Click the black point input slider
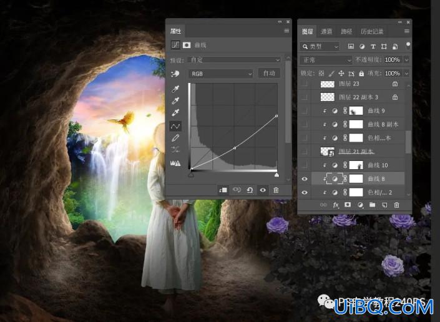This screenshot has height=322, width=440. [191, 175]
